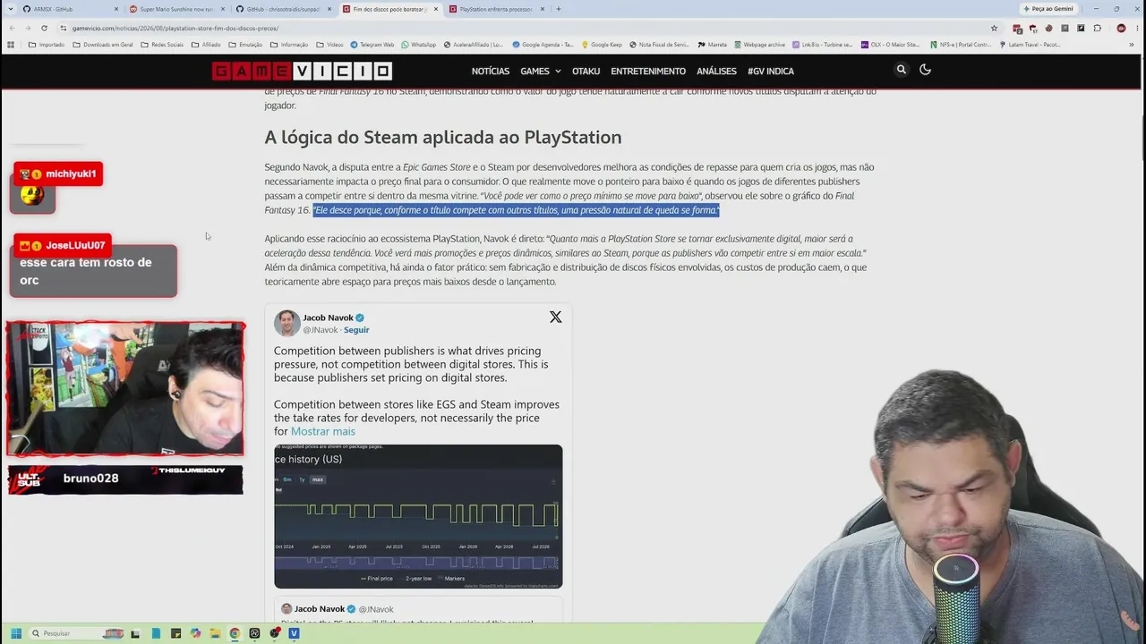The width and height of the screenshot is (1146, 644).
Task: Expand the GAMES dropdown menu
Action: click(541, 72)
